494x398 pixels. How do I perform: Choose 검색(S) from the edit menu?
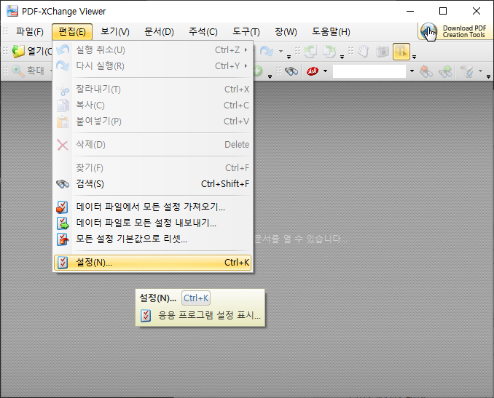click(x=153, y=184)
